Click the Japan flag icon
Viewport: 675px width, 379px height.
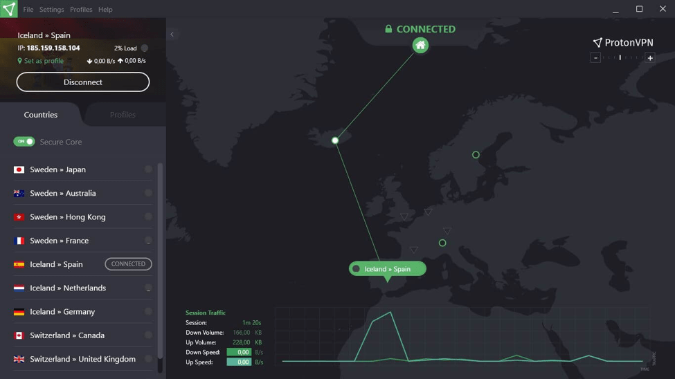coord(19,169)
